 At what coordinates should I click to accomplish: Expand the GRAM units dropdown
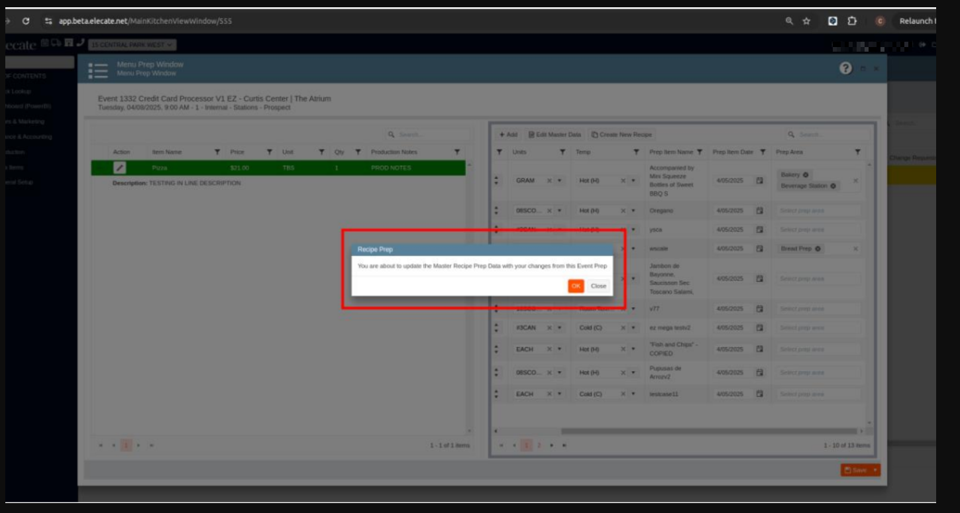(x=559, y=181)
